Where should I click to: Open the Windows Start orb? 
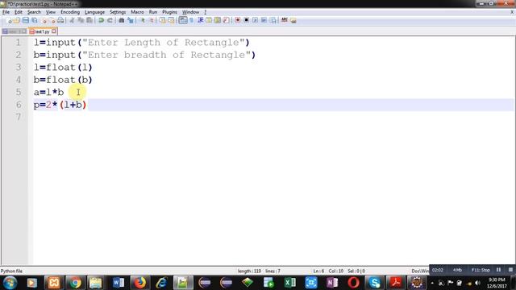(x=10, y=283)
